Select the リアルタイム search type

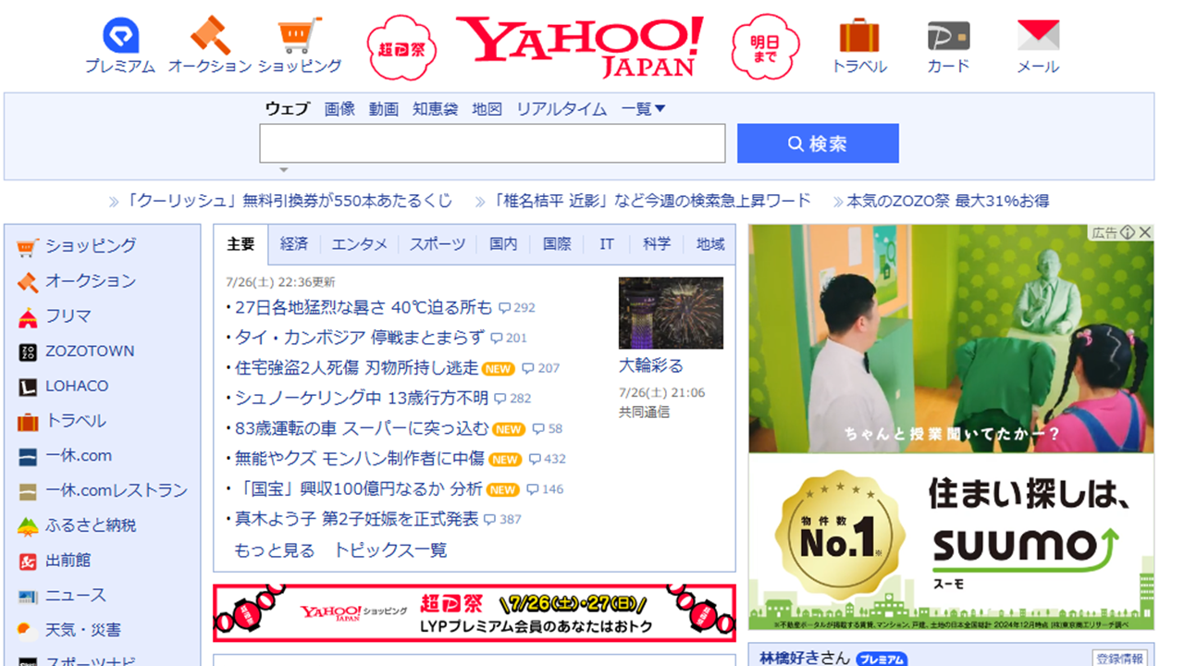coord(561,109)
